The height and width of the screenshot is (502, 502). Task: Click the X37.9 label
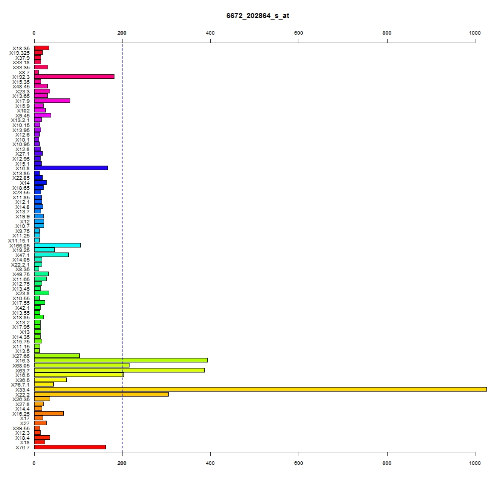23,58
